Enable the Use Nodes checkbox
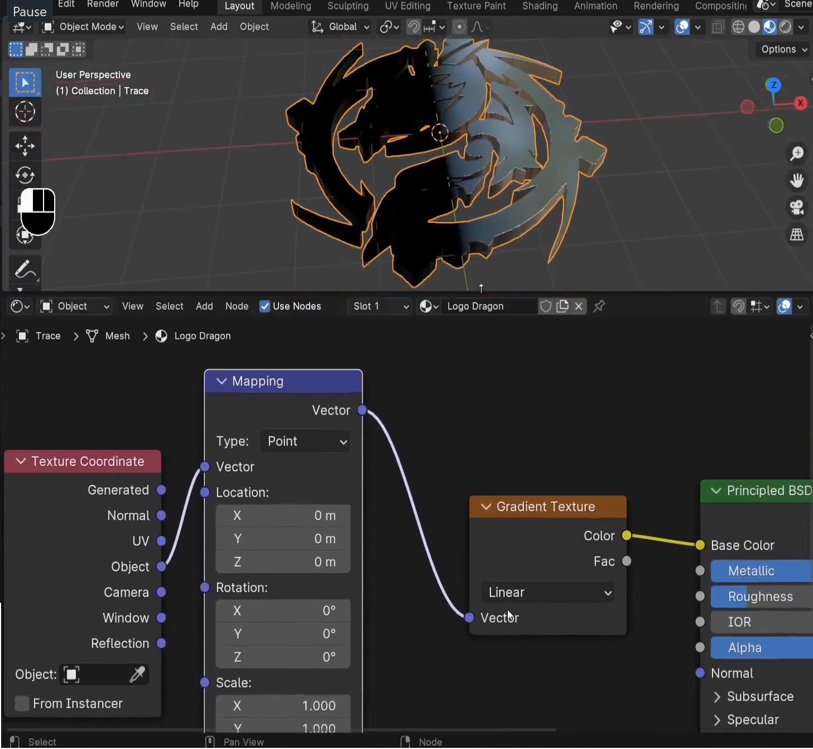Screen dimensions: 813x749 point(264,306)
